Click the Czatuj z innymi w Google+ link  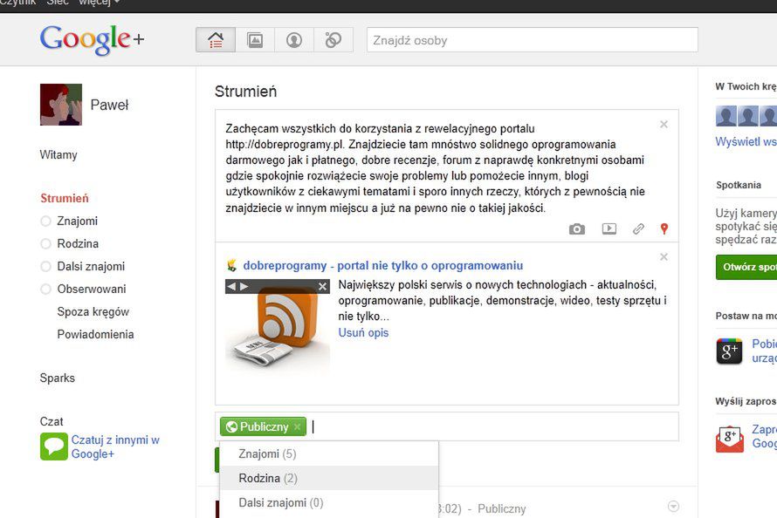(115, 446)
